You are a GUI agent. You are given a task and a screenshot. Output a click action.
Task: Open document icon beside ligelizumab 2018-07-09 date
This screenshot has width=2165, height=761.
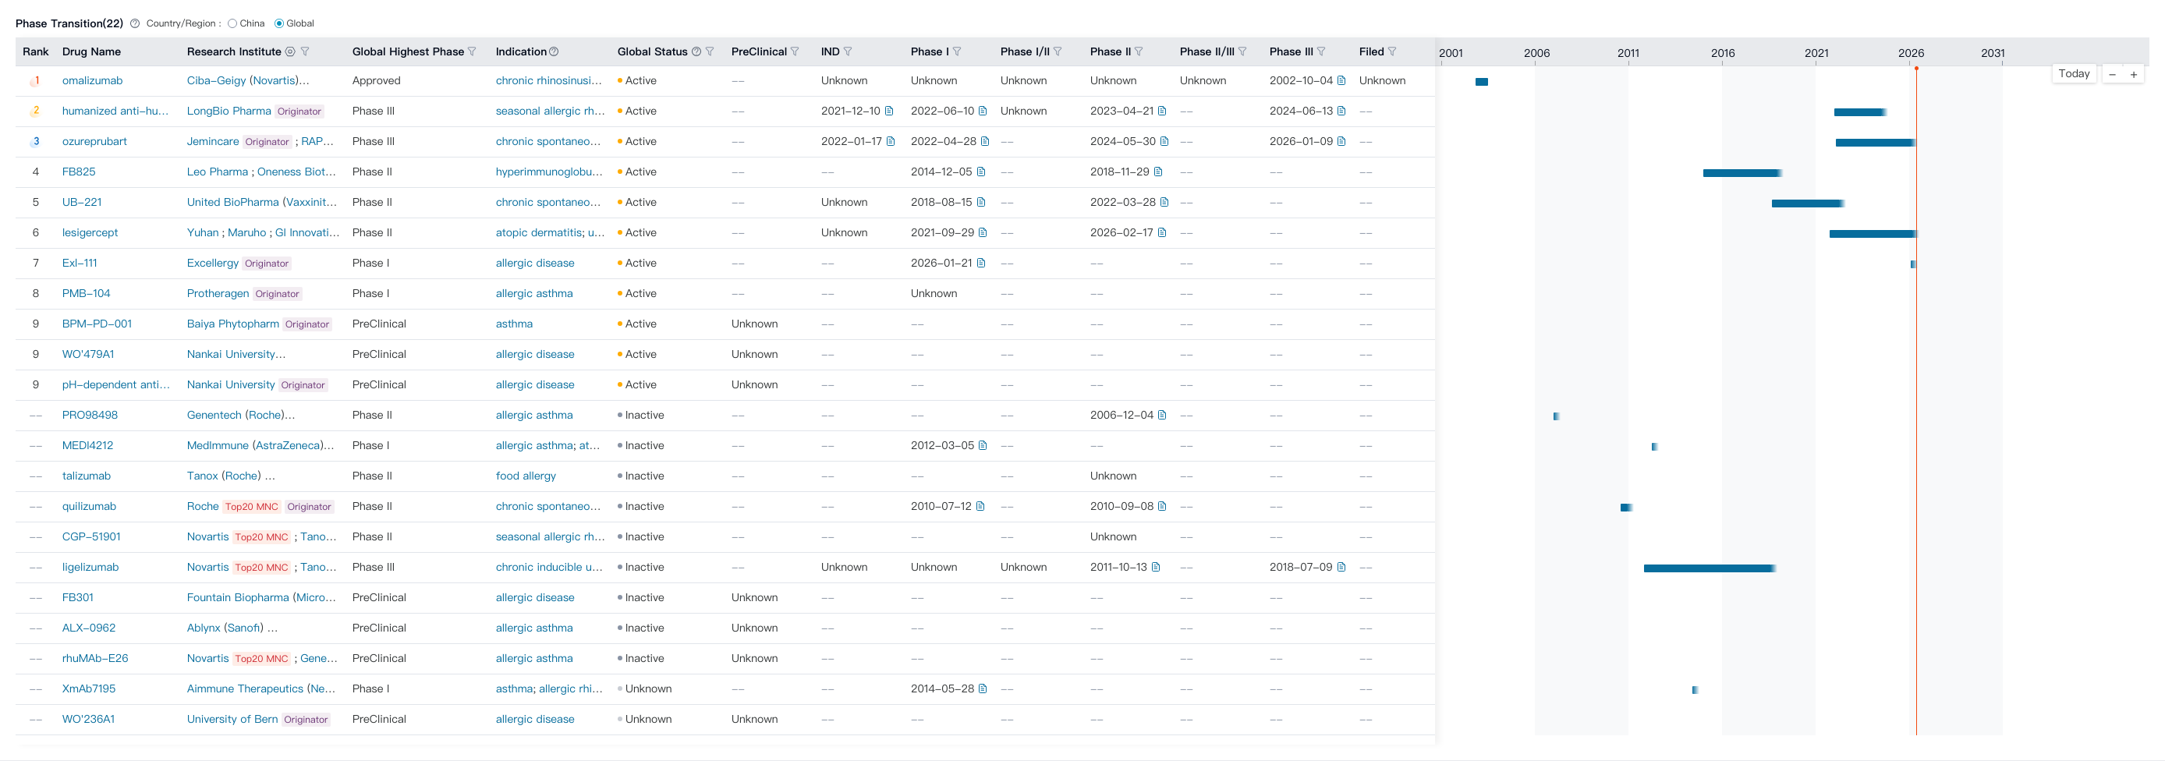1341,568
